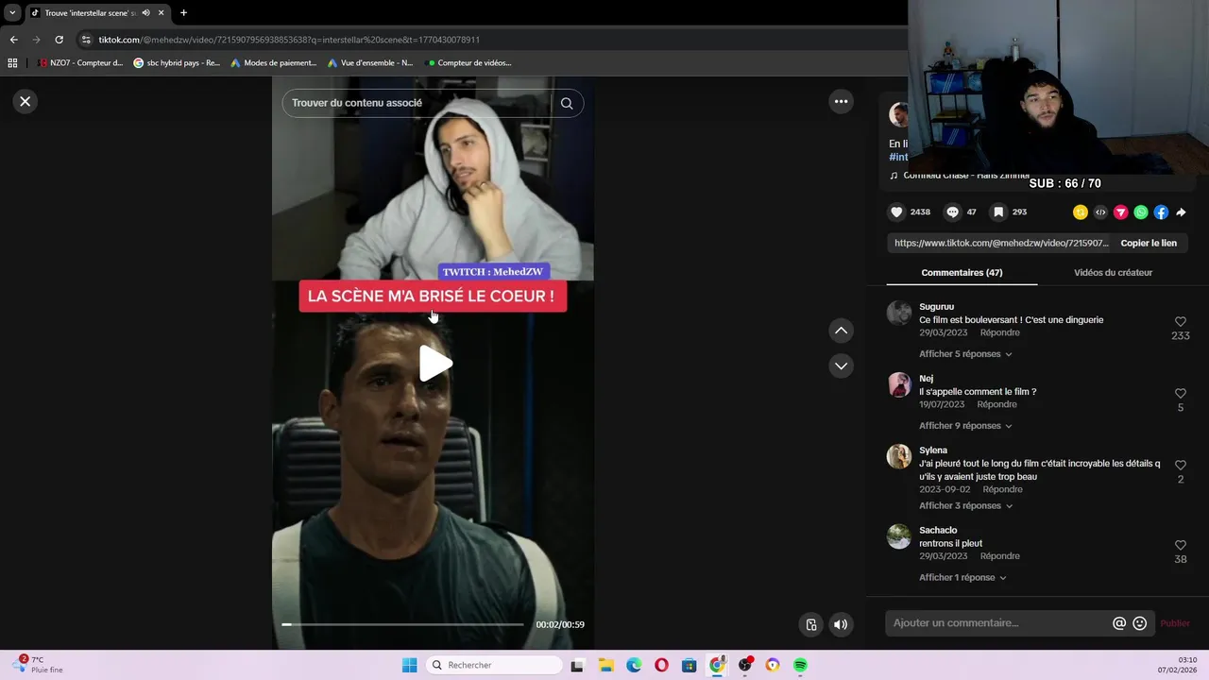Open 'Compteur de vidéos' bookmark

[x=469, y=63]
